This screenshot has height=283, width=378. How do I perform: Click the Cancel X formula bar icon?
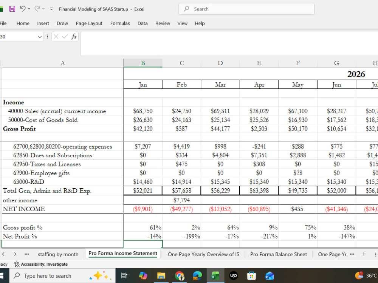click(x=56, y=37)
